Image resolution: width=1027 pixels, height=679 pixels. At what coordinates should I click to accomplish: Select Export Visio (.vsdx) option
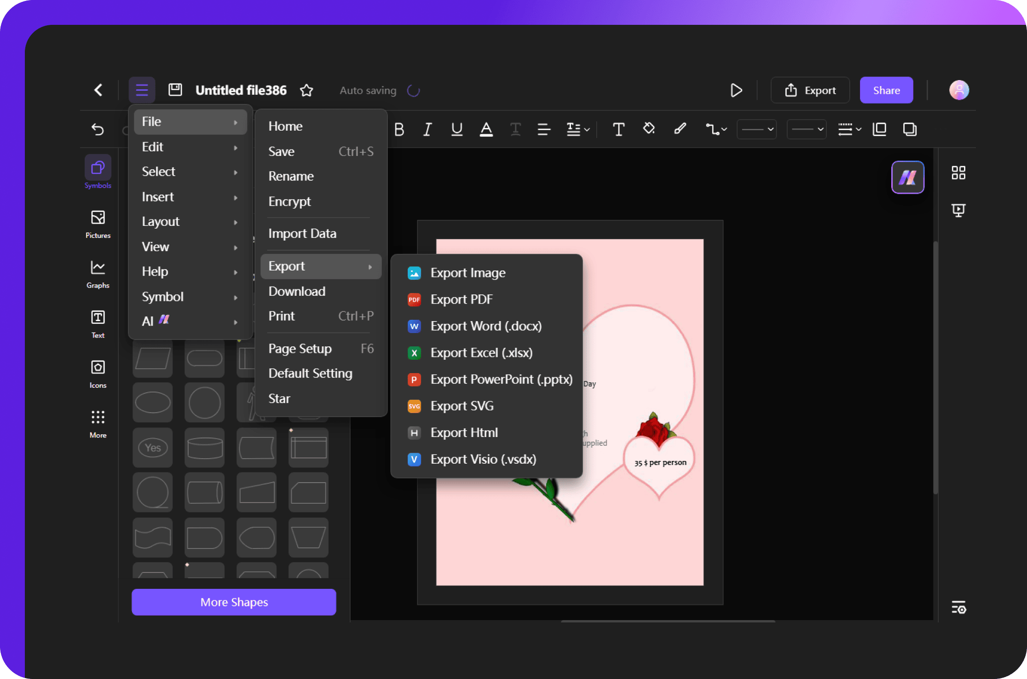(x=486, y=460)
